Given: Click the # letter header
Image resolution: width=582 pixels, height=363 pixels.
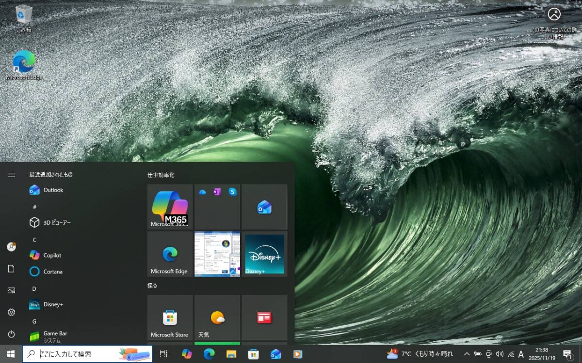Looking at the screenshot, I should [35, 207].
